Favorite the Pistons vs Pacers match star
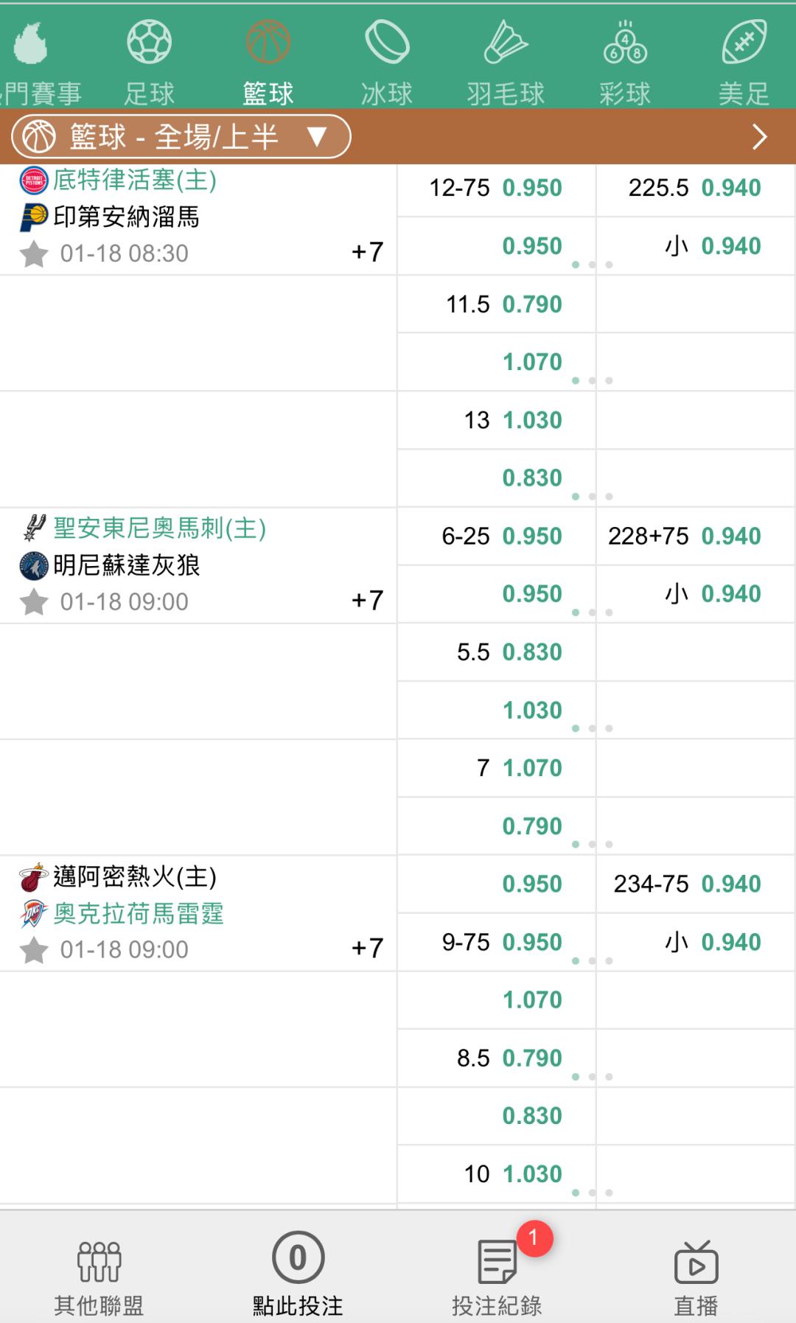 (x=34, y=254)
